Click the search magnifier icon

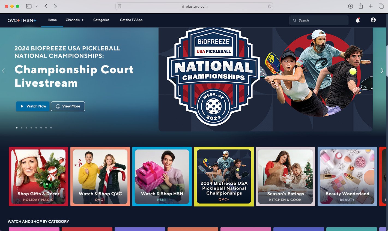pyautogui.click(x=295, y=20)
